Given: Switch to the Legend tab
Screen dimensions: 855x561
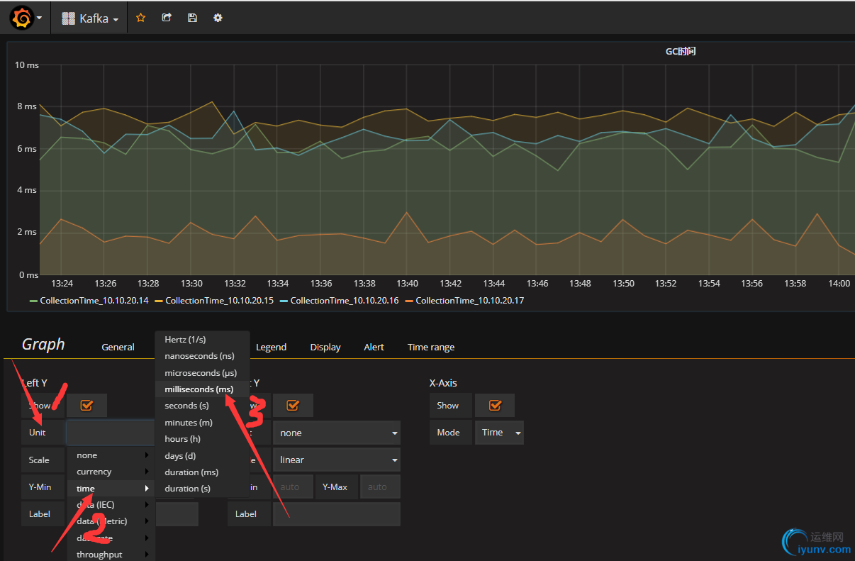Looking at the screenshot, I should pos(271,348).
